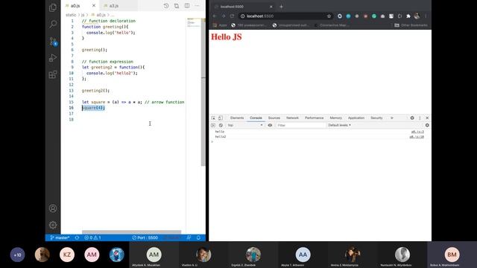Open the file timeline history icon
Image resolution: width=477 pixels, height=268 pixels.
[x=166, y=6]
